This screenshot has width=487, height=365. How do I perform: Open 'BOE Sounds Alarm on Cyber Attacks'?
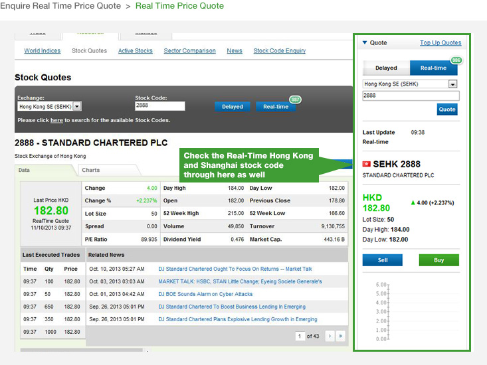coord(205,294)
